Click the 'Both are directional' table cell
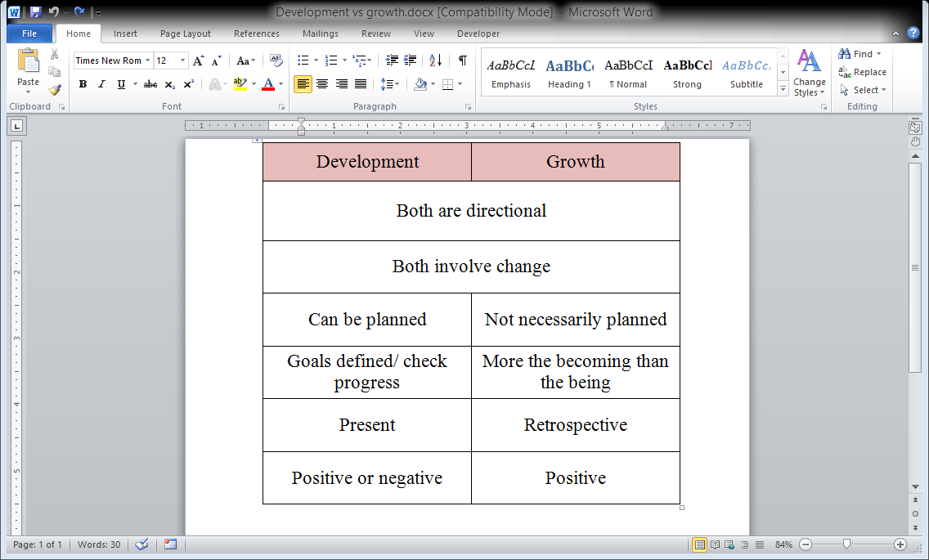This screenshot has height=560, width=929. pyautogui.click(x=471, y=211)
